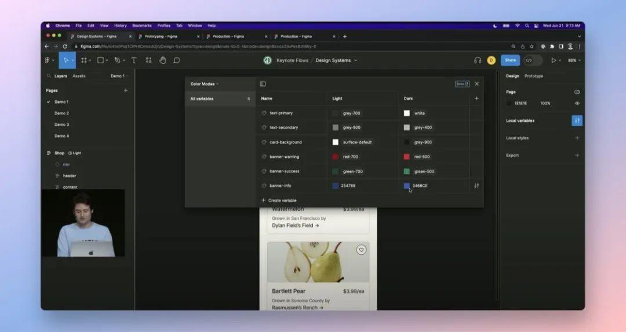This screenshot has height=332, width=626.
Task: Click the grey-700 light value
Action: click(x=351, y=113)
